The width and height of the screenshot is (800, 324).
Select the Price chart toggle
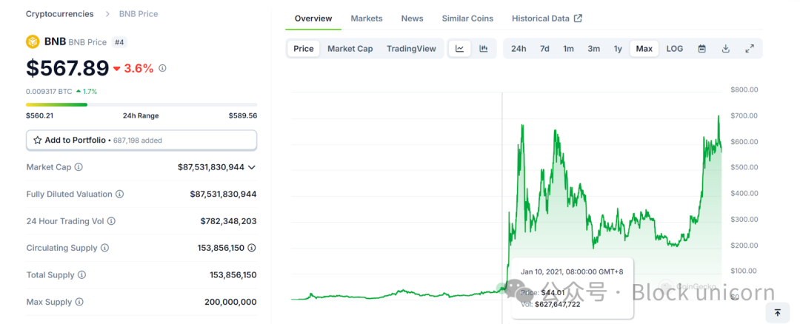pos(304,48)
